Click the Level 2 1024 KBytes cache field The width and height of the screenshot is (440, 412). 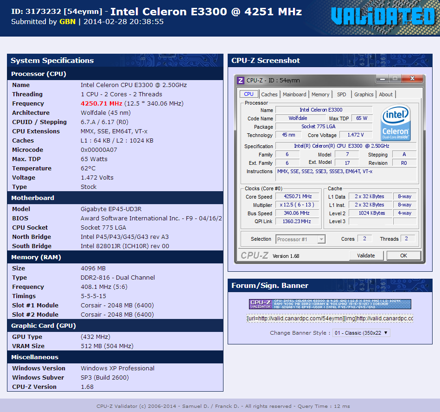[370, 213]
